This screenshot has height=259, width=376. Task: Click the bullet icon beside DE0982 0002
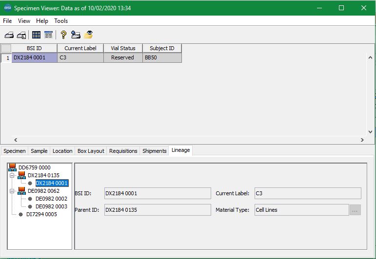(30, 199)
